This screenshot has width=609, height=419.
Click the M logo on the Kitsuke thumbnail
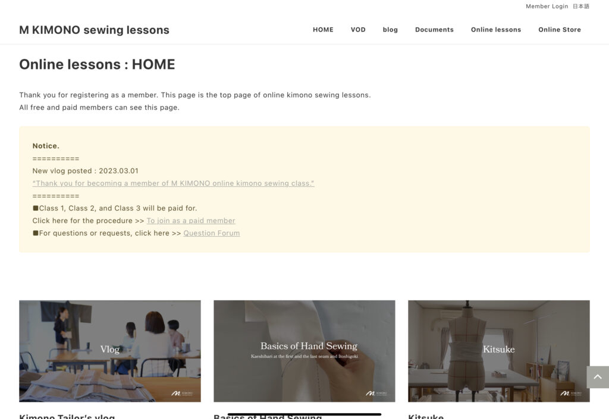571,393
